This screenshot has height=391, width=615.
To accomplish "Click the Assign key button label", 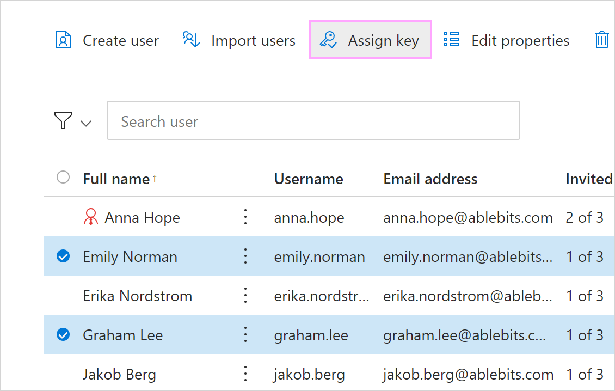I will [x=384, y=41].
